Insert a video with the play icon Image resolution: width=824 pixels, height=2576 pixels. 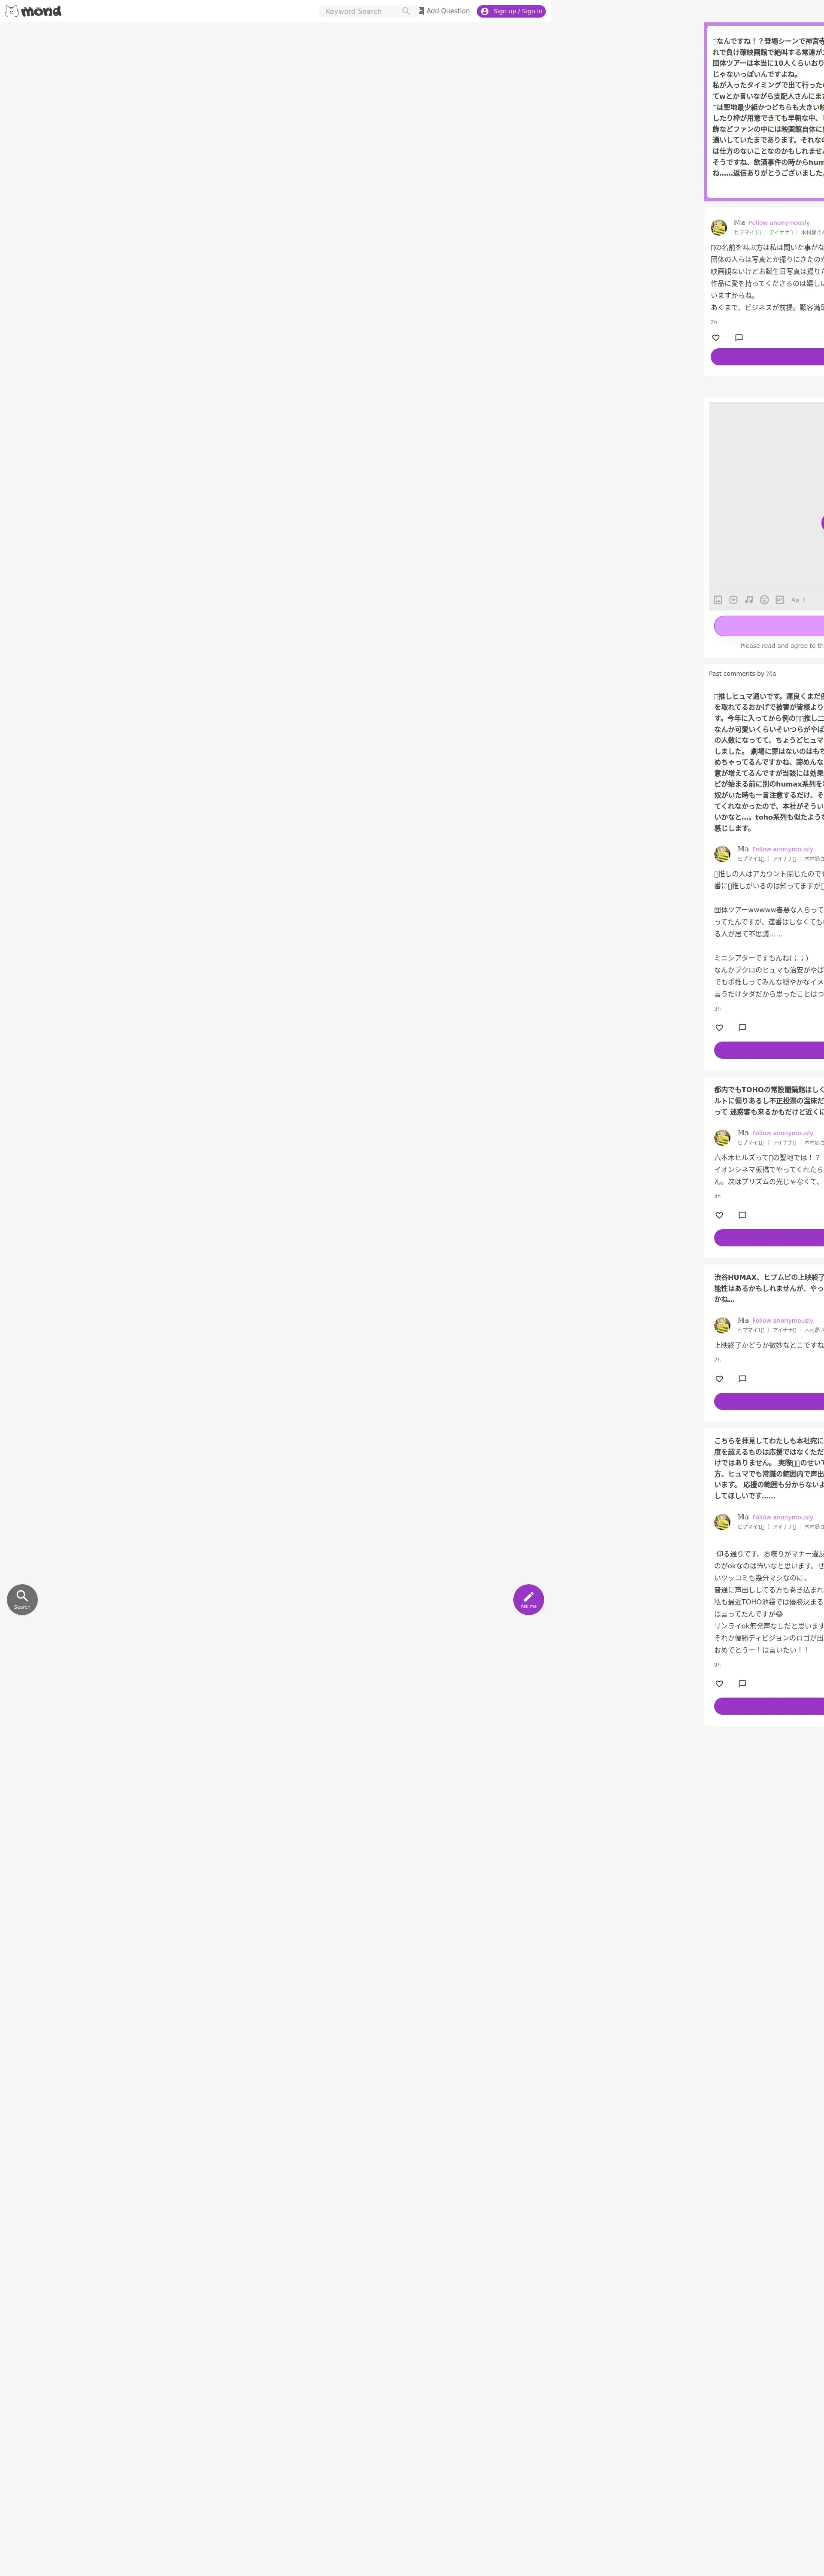[733, 600]
